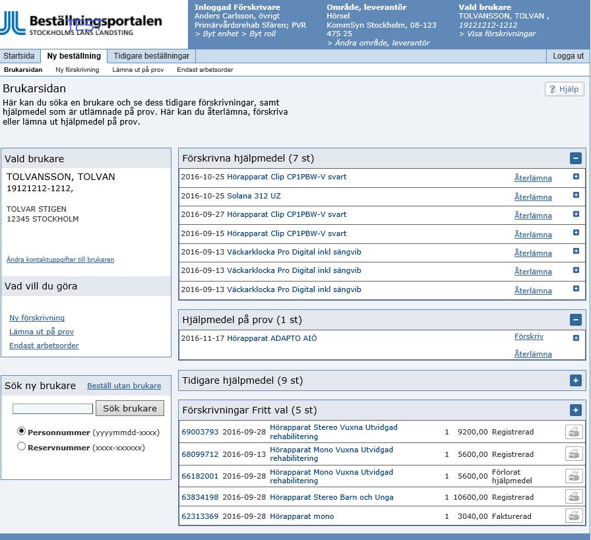Expand details for 2016-09-15 Hörapparat Clip row
This screenshot has width=591, height=540.
click(x=576, y=233)
